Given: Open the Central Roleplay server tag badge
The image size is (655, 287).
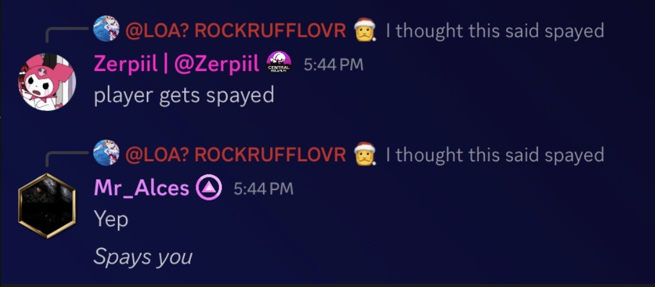Looking at the screenshot, I should click(279, 62).
